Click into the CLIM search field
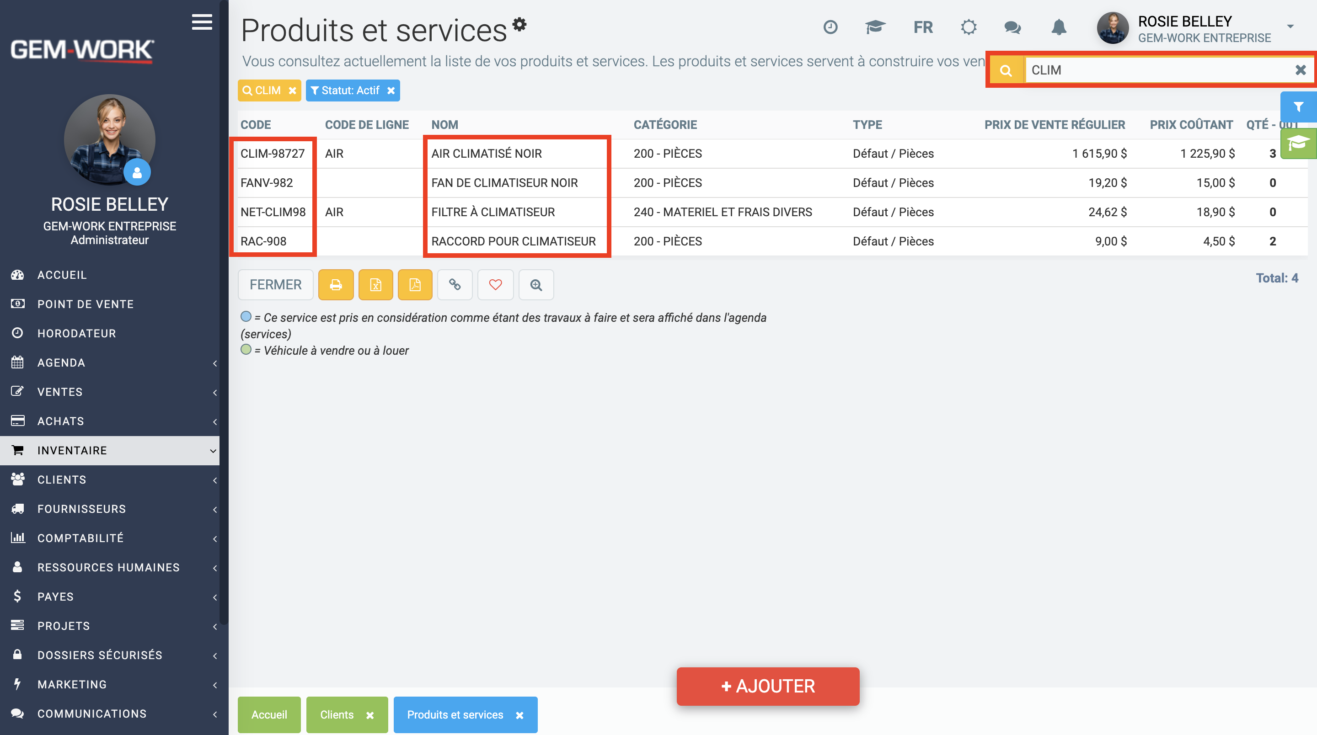This screenshot has width=1317, height=735. coord(1160,70)
